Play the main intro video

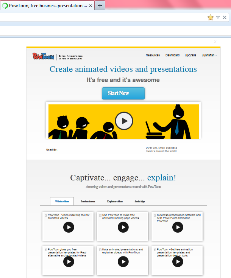(124, 121)
